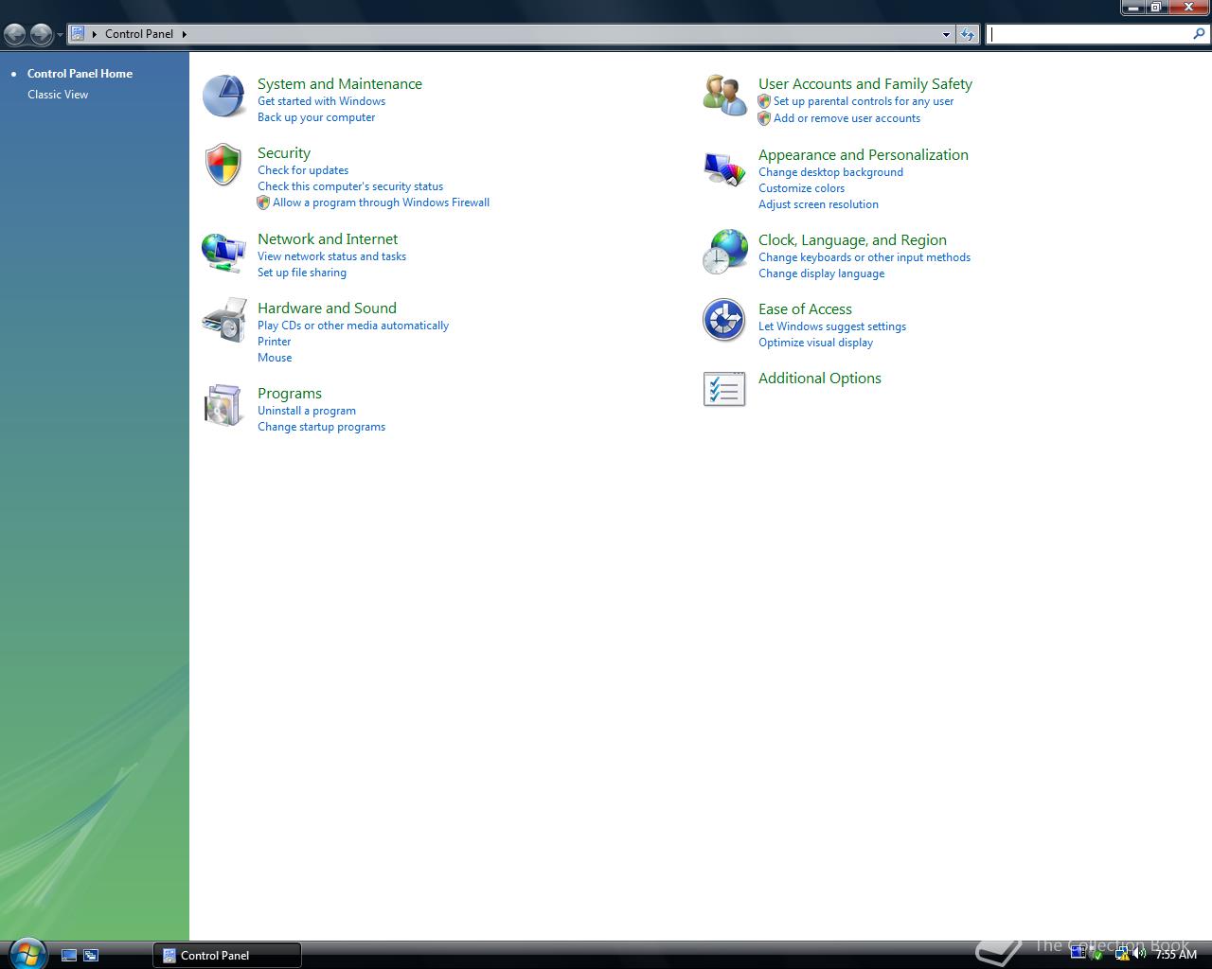Image resolution: width=1212 pixels, height=969 pixels.
Task: Click Set up file sharing
Action: [x=302, y=273]
